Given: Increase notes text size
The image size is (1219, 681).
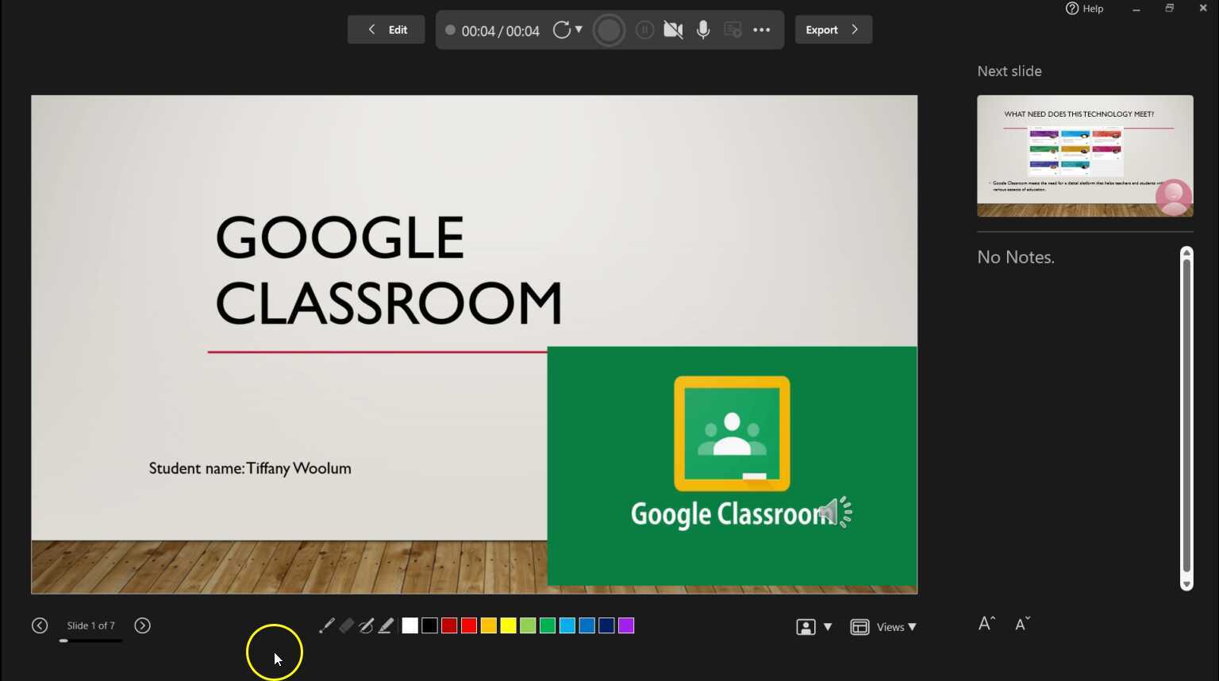Looking at the screenshot, I should coord(985,624).
